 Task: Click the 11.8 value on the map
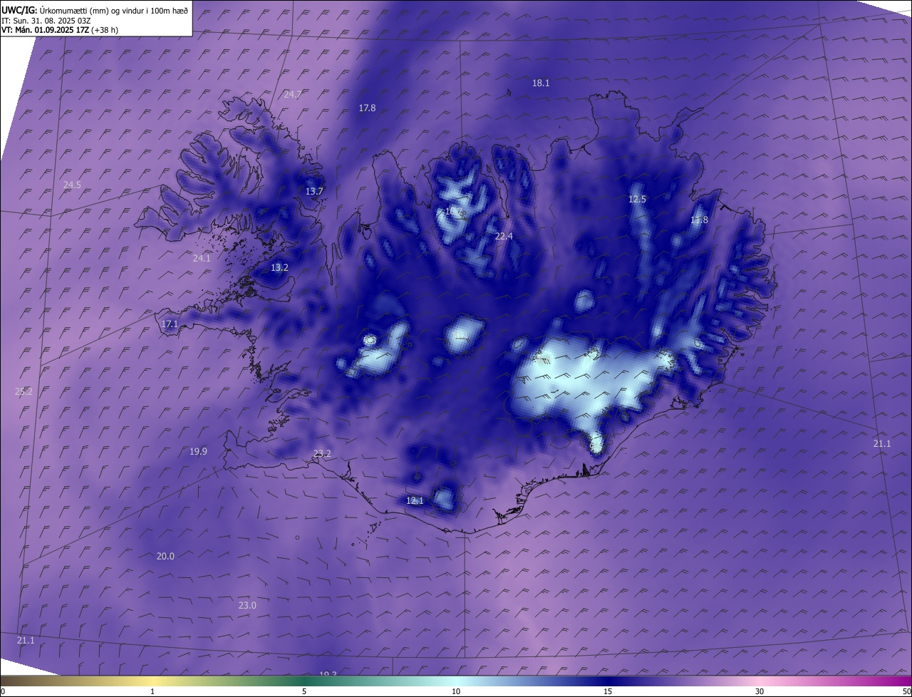click(699, 220)
